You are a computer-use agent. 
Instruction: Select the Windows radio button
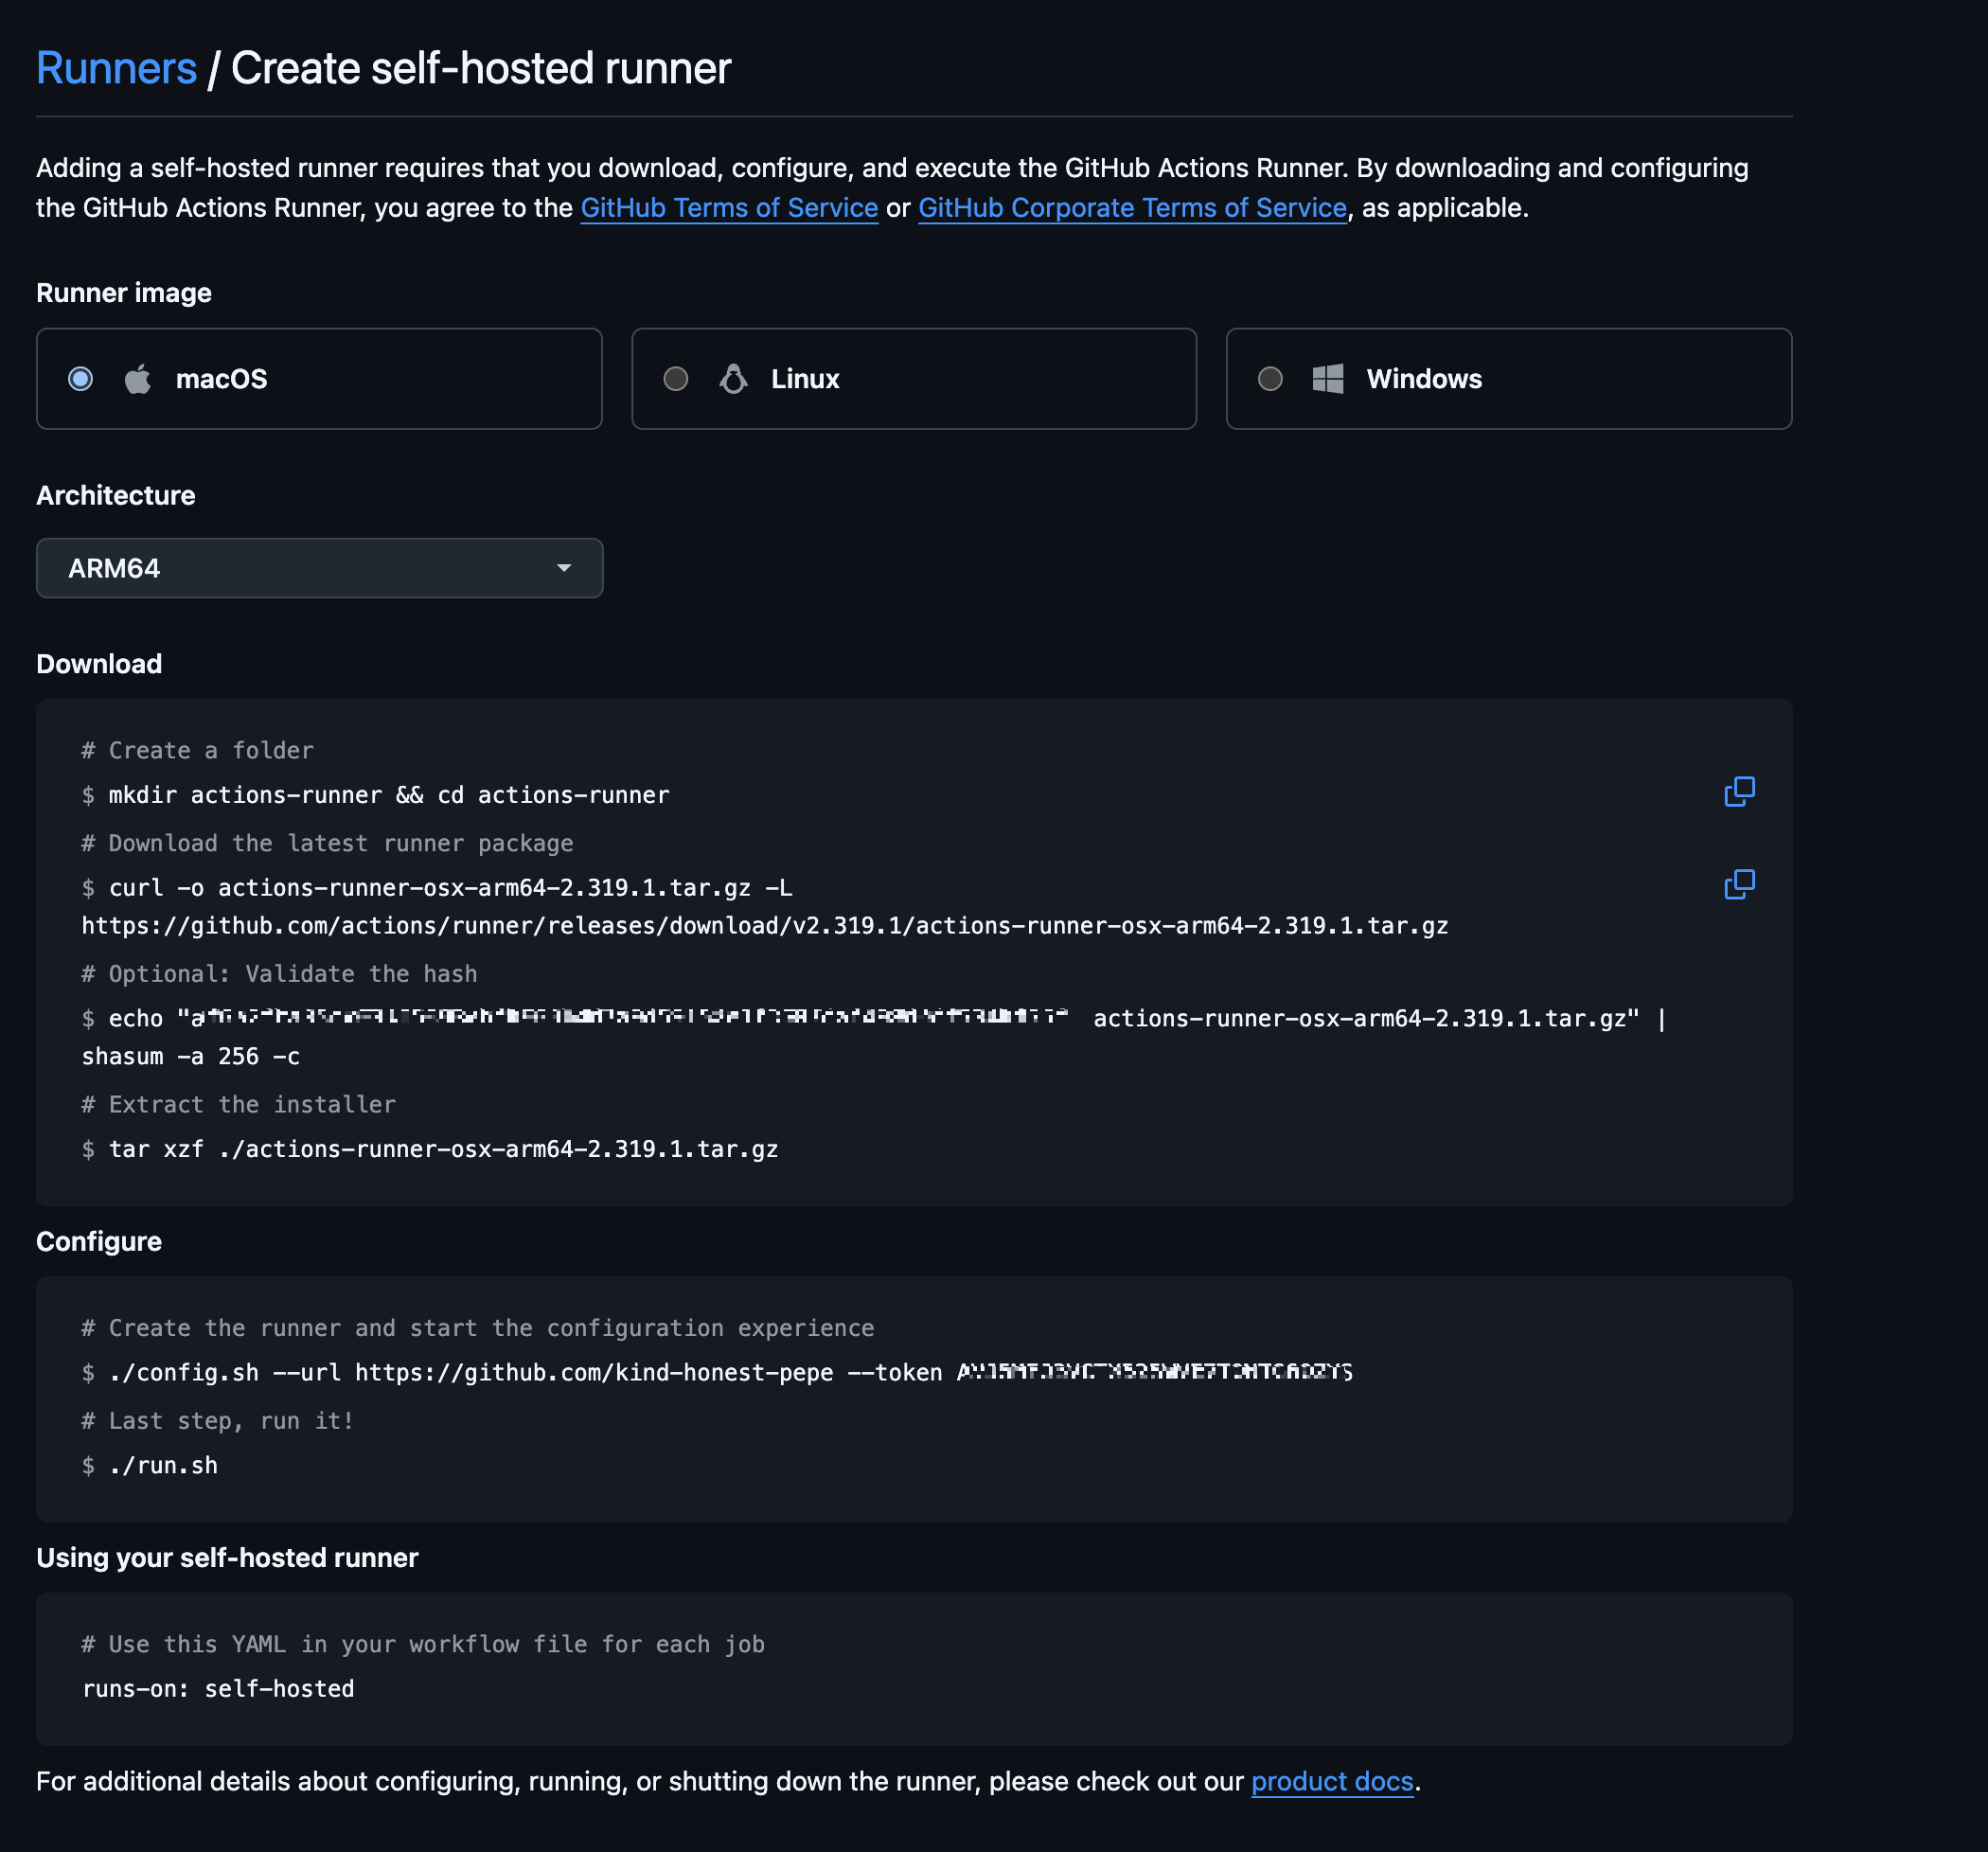1270,379
